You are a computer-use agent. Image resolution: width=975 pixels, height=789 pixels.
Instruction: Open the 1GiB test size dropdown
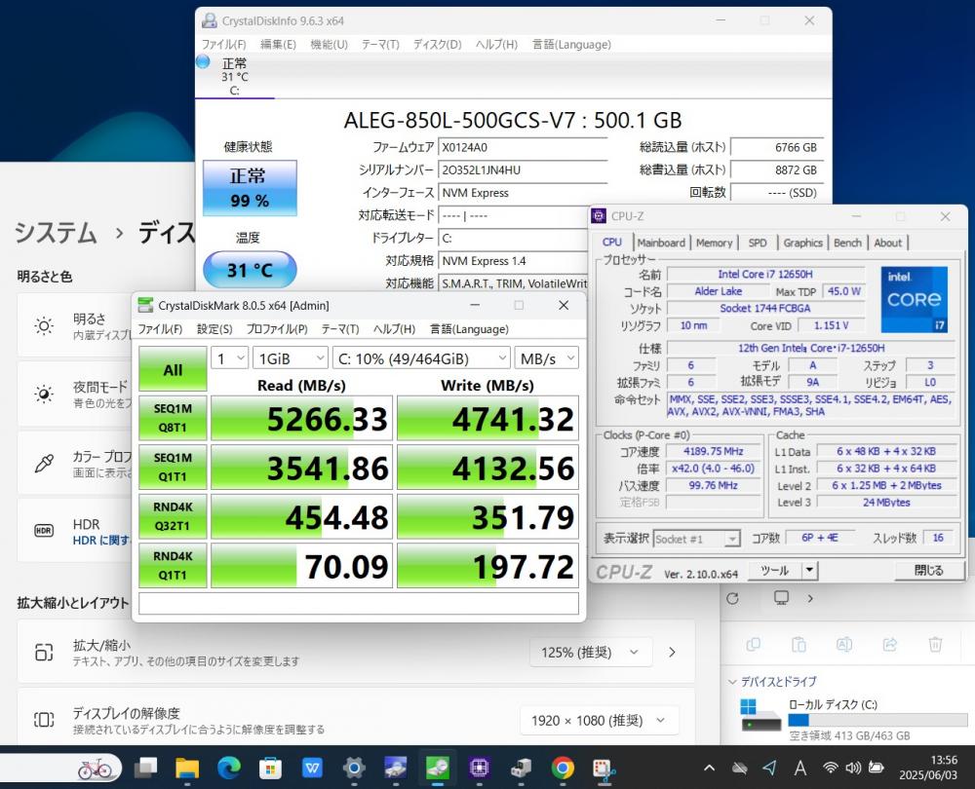291,358
